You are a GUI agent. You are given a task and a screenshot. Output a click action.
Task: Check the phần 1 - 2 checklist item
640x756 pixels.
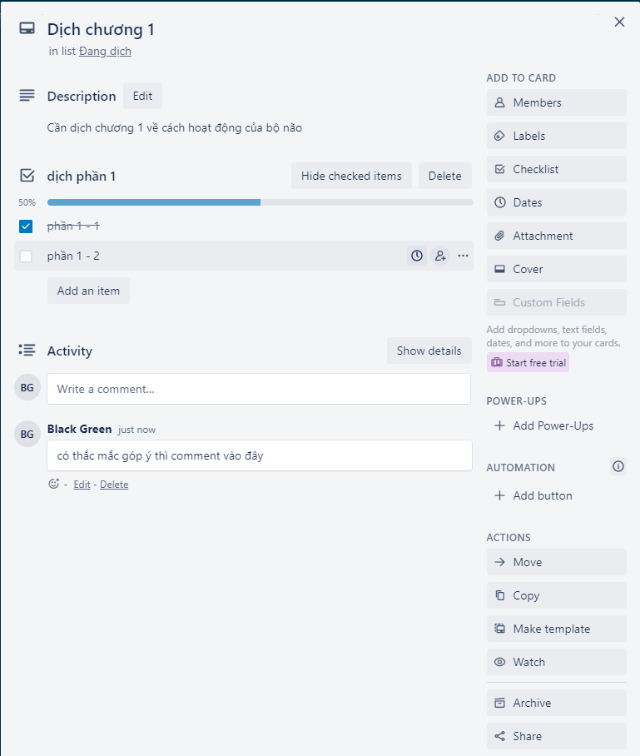(x=26, y=256)
